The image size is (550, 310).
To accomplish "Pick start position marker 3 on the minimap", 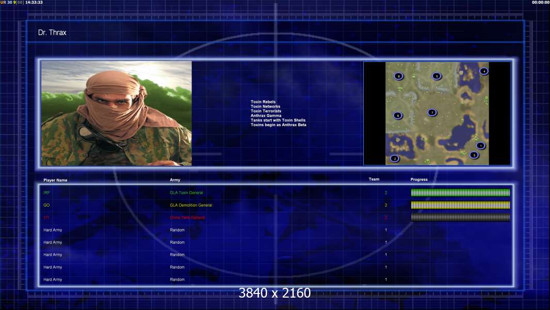I will [x=474, y=155].
